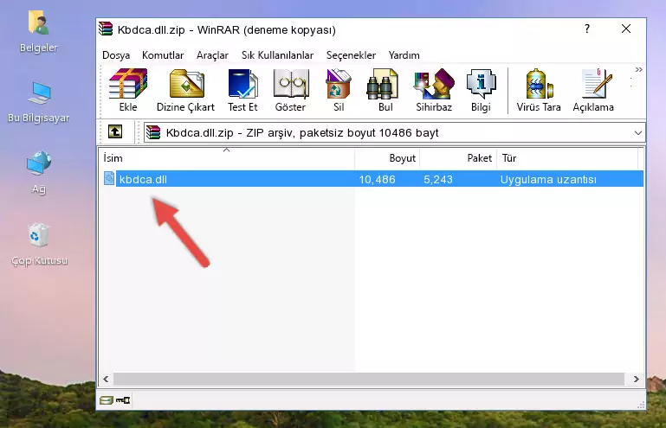Sort by Paket column header
Viewport: 666px width, 428px height.
pos(458,158)
